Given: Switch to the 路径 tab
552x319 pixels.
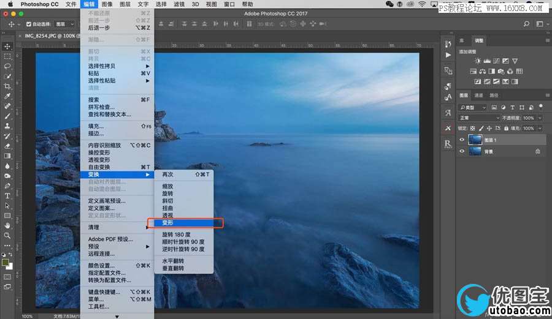Looking at the screenshot, I should coord(494,95).
